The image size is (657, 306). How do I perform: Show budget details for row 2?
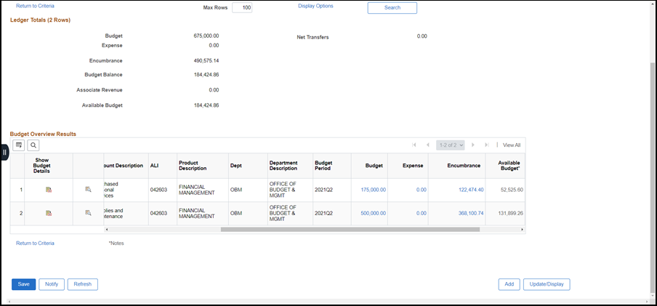(x=49, y=213)
